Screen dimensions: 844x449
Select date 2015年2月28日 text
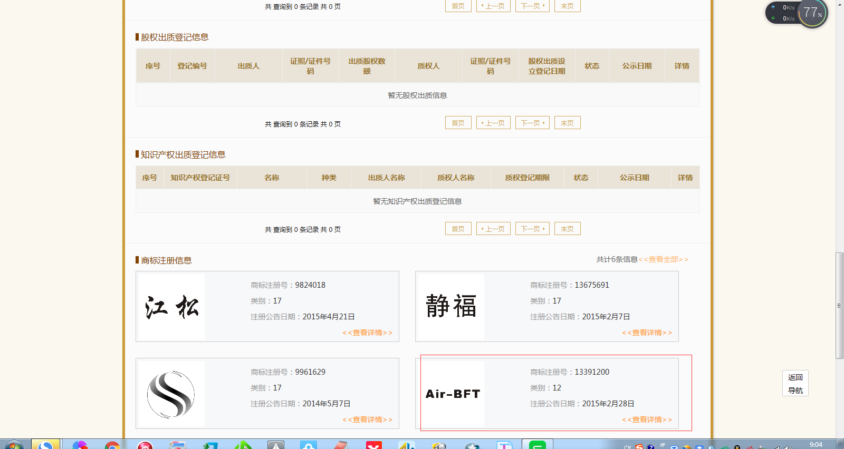pos(608,404)
